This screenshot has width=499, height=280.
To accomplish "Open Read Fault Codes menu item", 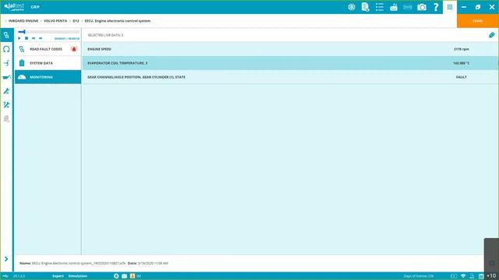I will click(x=48, y=49).
